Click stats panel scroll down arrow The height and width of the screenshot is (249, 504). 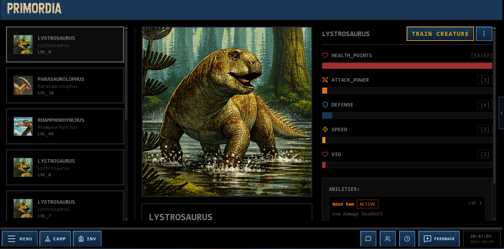point(494,219)
